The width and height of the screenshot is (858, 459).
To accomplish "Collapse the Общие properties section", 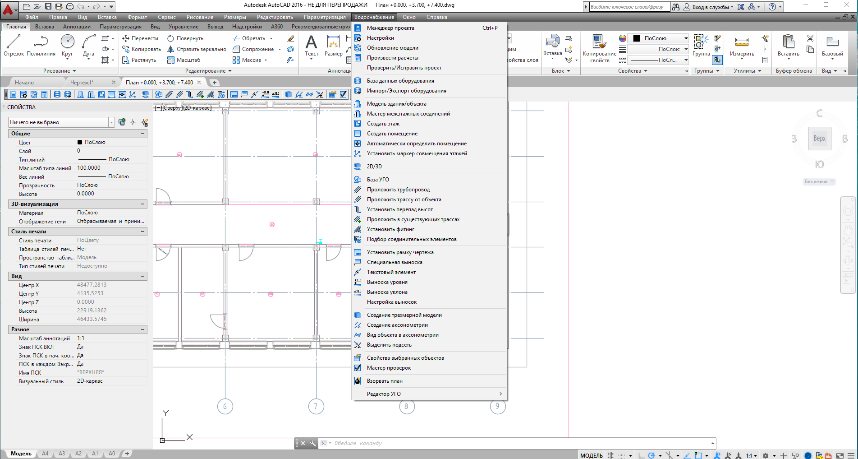I will pos(142,134).
